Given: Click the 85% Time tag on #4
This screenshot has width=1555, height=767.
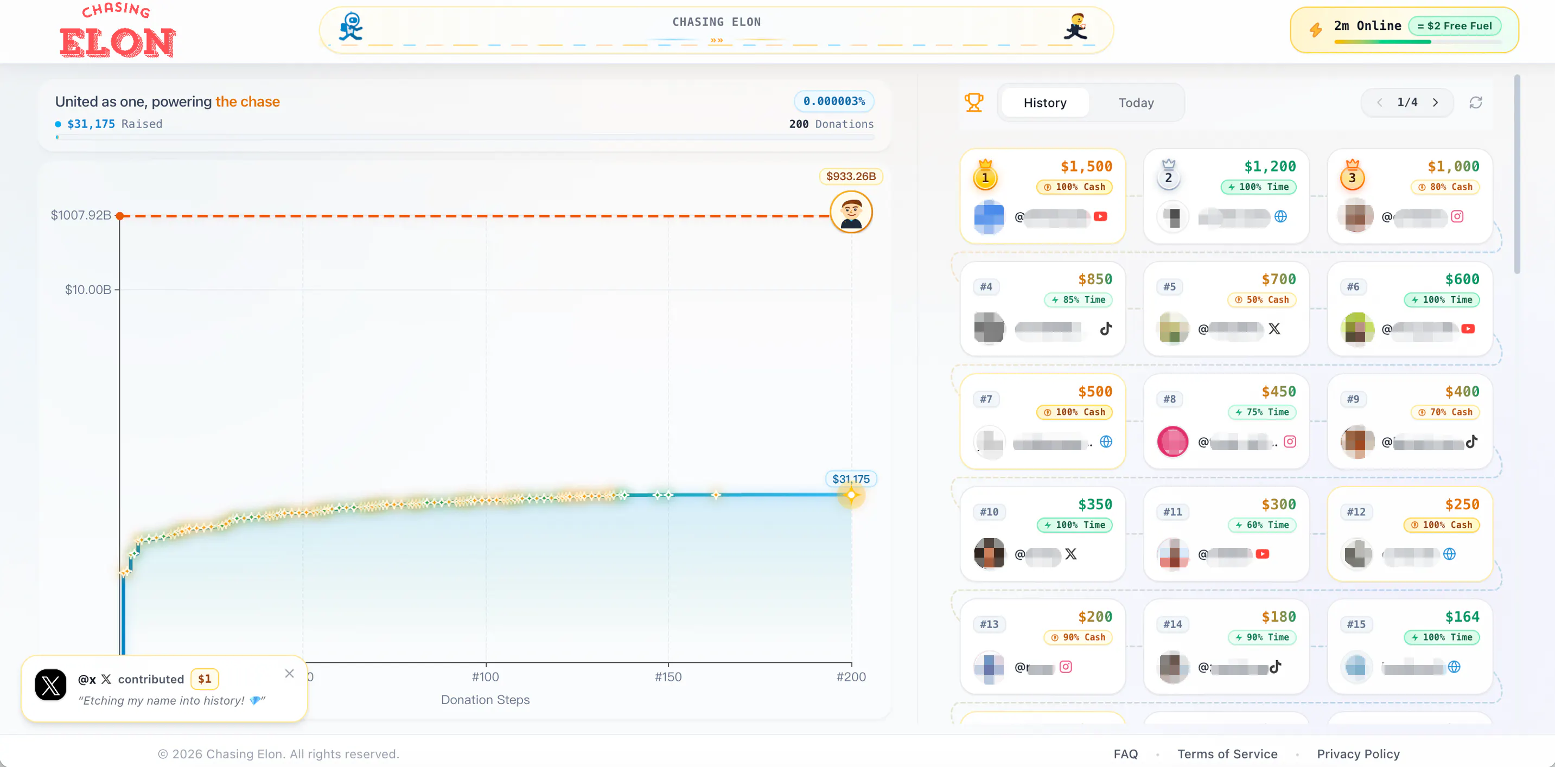Looking at the screenshot, I should [x=1078, y=300].
